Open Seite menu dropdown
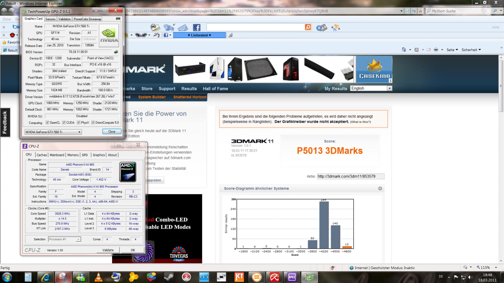The height and width of the screenshot is (283, 504). (452, 50)
